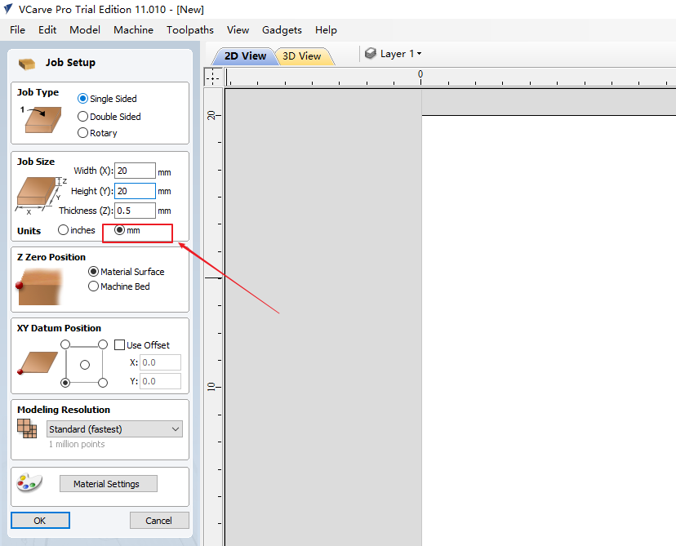The height and width of the screenshot is (546, 676).
Task: Click the XY Datum board illustration
Action: point(38,362)
